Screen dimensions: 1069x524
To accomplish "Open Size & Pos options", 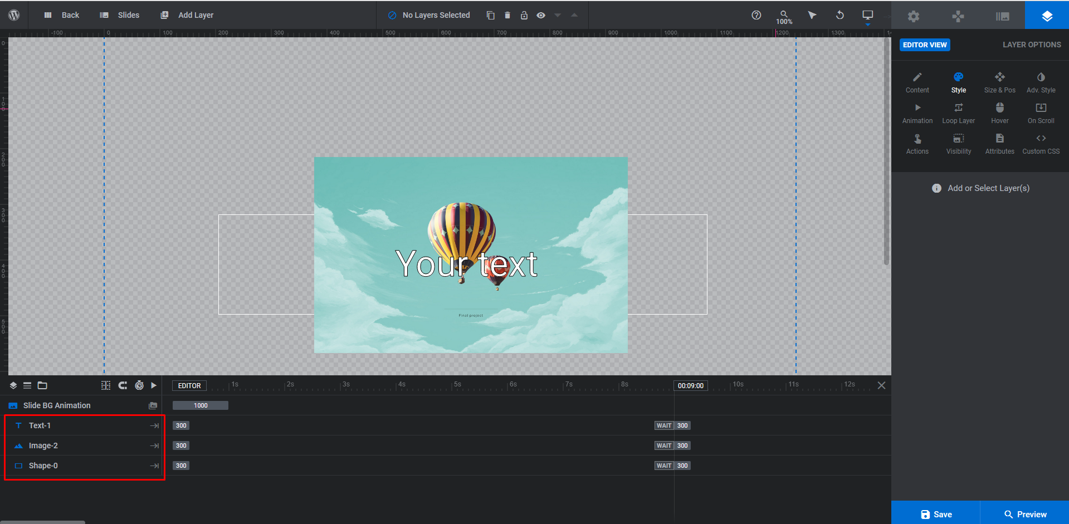I will (1000, 82).
